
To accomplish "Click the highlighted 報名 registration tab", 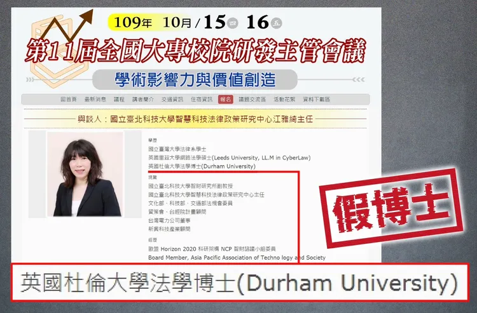I will [x=226, y=100].
